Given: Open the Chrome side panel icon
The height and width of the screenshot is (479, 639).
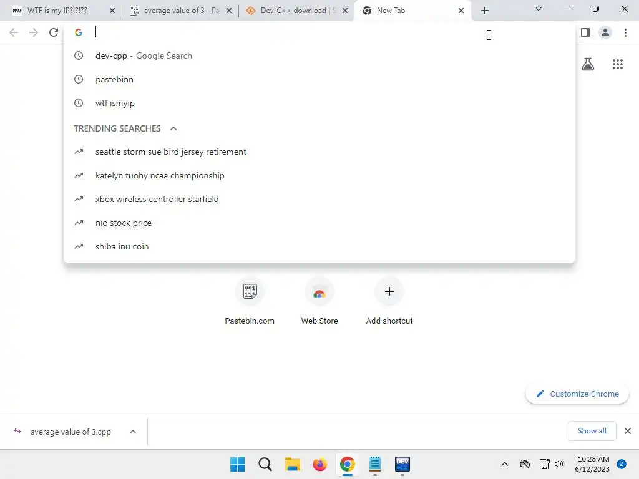Looking at the screenshot, I should tap(585, 32).
